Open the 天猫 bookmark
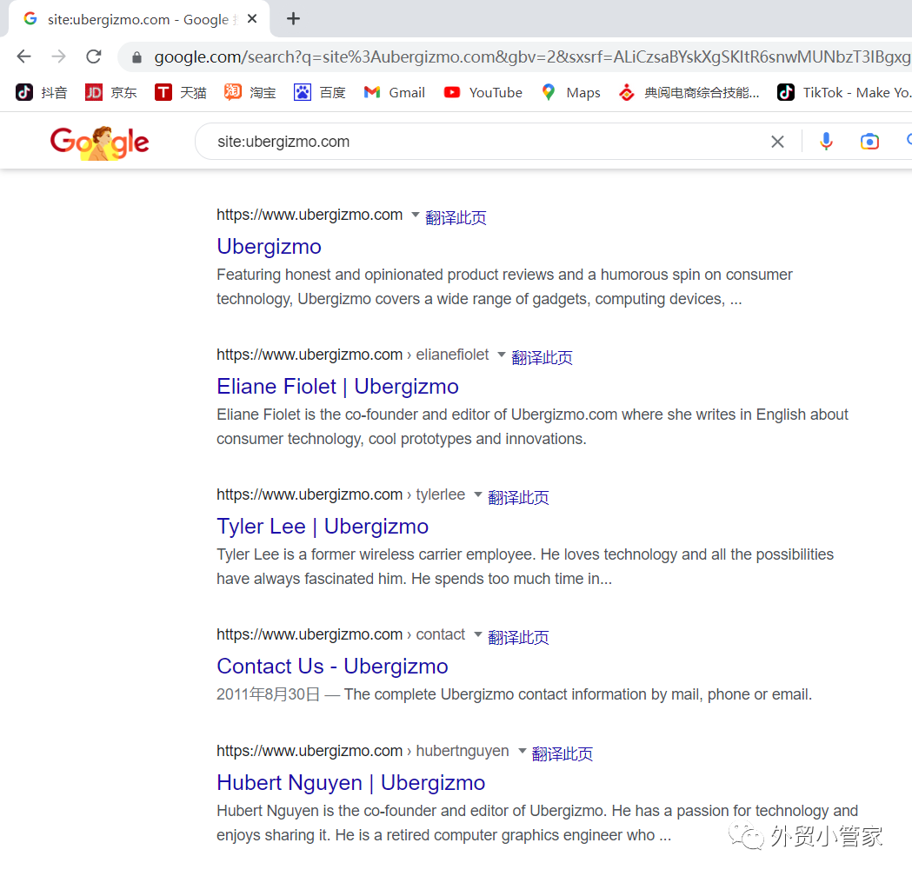Image resolution: width=912 pixels, height=876 pixels. (180, 92)
